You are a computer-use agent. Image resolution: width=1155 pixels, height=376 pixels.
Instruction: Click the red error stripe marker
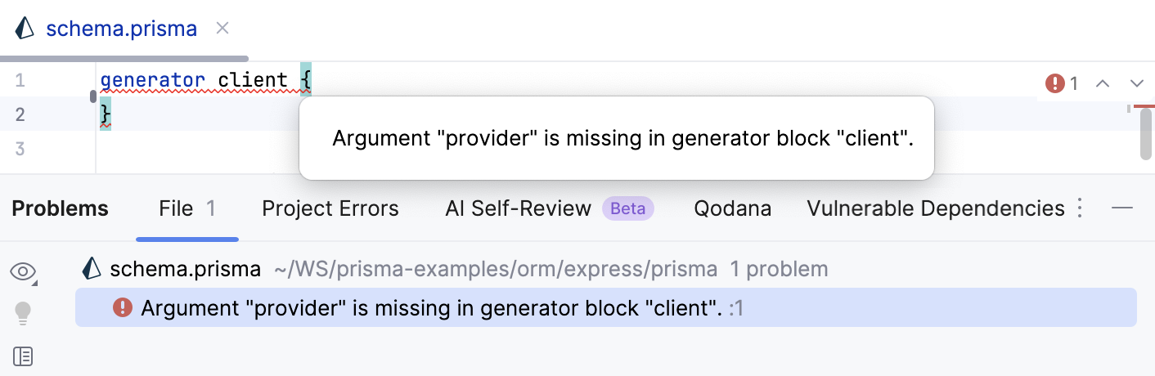tap(1144, 105)
